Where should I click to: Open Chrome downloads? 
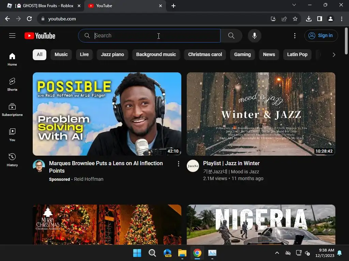pyautogui.click(x=308, y=19)
